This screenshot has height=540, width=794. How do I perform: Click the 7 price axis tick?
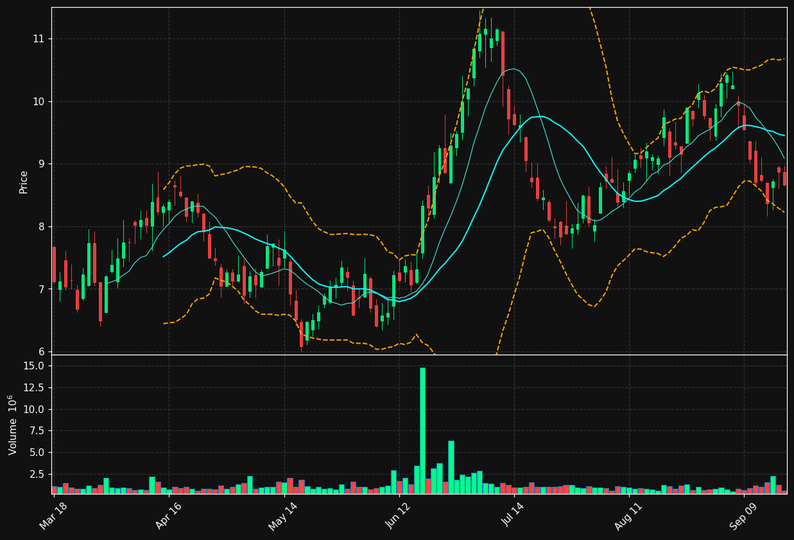pyautogui.click(x=42, y=289)
